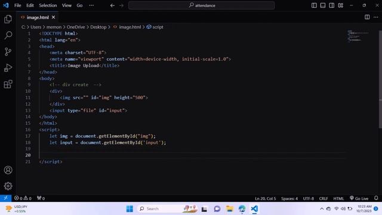Open notifications bell in status bar
Image resolution: width=382 pixels, height=215 pixels.
(x=376, y=198)
